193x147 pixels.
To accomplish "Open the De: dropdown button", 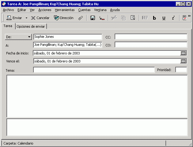I will [x=18, y=37].
